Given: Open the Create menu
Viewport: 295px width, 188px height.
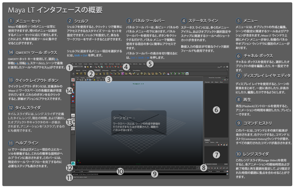Looking at the screenshot, I should pyautogui.click(x=86, y=64).
